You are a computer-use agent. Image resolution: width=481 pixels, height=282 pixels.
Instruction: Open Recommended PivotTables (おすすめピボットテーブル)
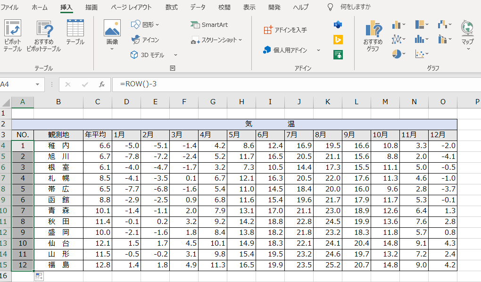[x=43, y=29]
